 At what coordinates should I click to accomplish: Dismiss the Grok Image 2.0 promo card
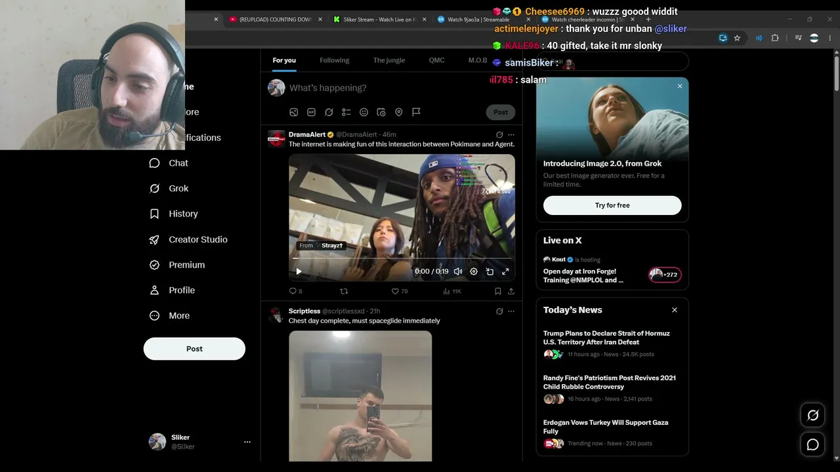coord(680,86)
